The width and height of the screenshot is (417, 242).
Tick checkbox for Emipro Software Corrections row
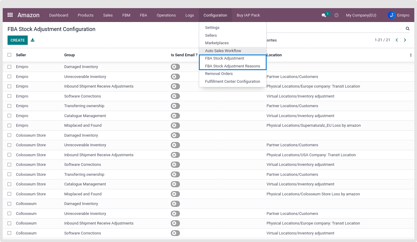click(9, 96)
